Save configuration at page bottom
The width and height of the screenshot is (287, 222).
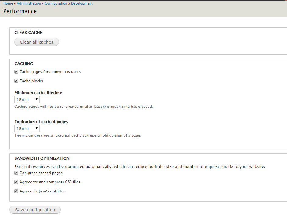click(35, 210)
